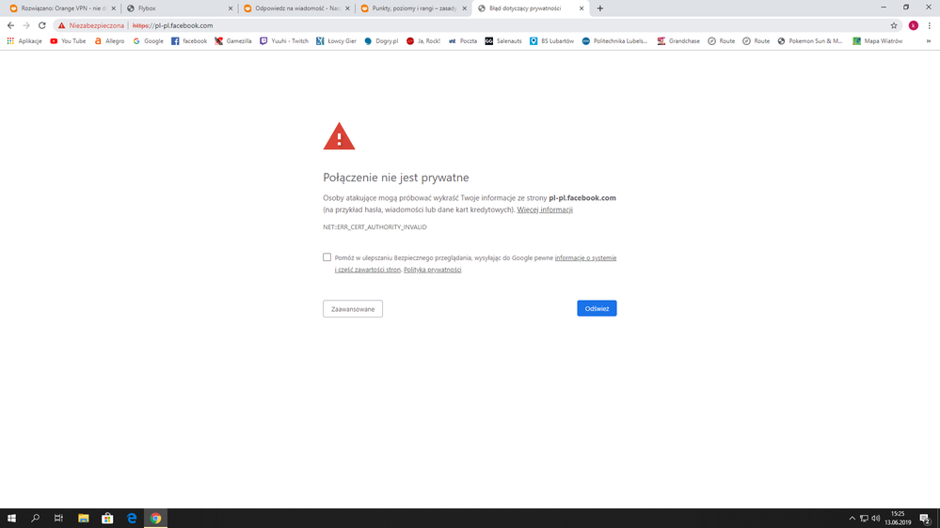This screenshot has width=940, height=528.
Task: Click the NET::ERR_CERT_AUTHORITY_INVALID error code
Action: pos(374,226)
